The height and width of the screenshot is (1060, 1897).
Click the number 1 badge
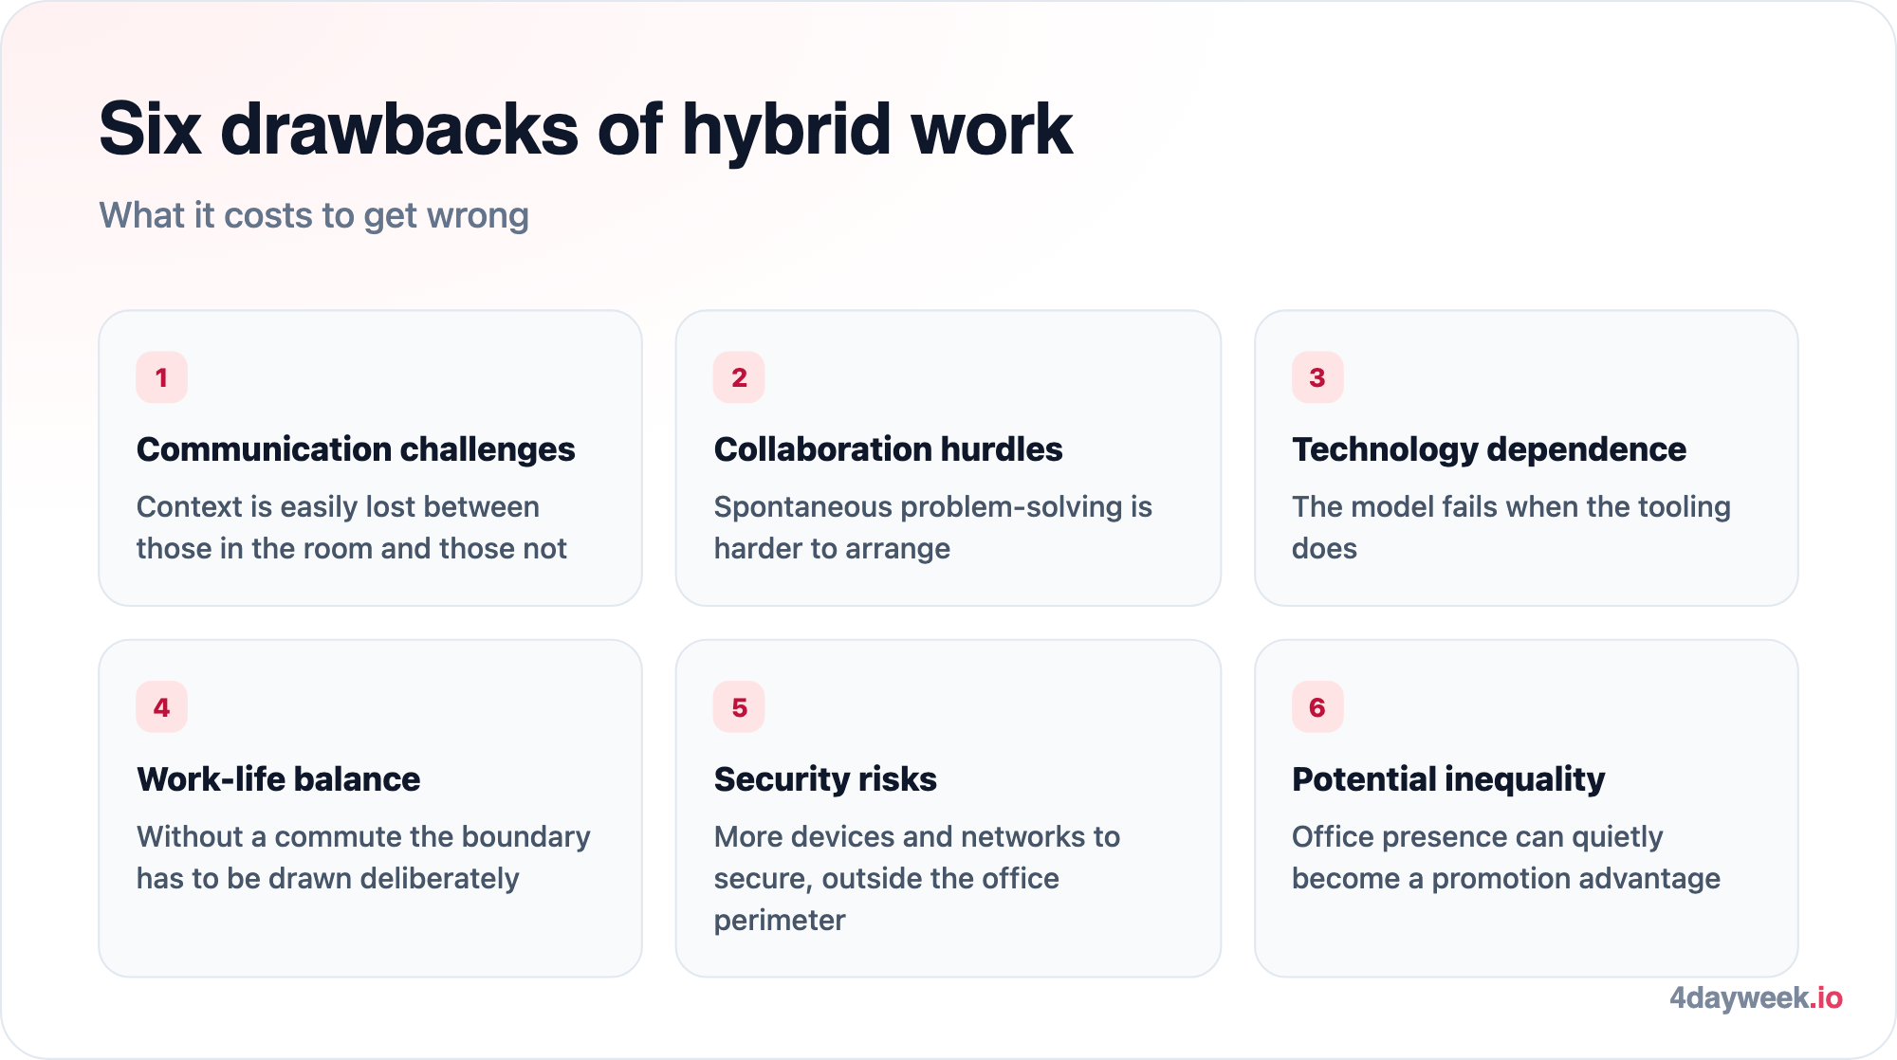pos(161,377)
